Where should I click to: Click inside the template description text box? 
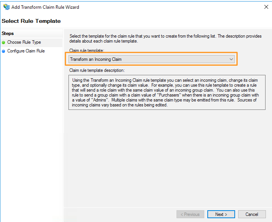click(167, 93)
